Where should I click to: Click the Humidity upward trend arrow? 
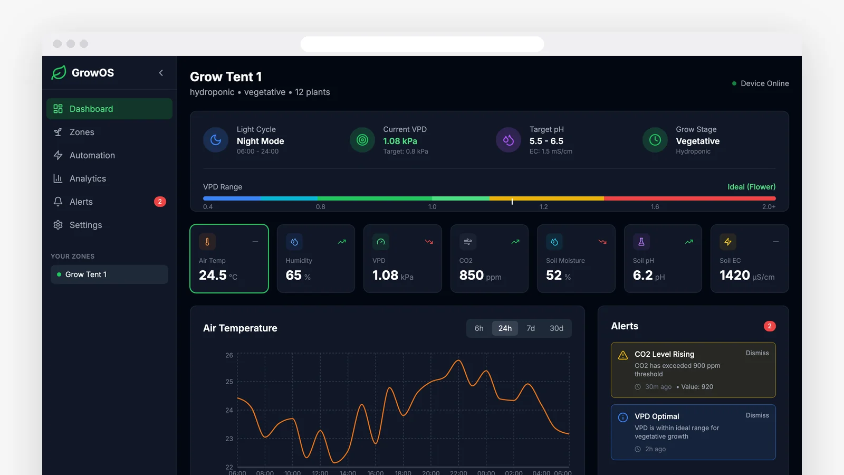pos(342,242)
